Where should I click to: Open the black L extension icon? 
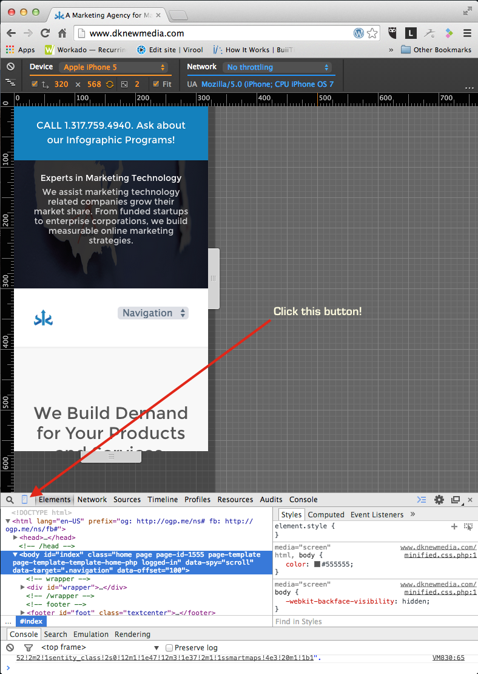click(x=411, y=33)
